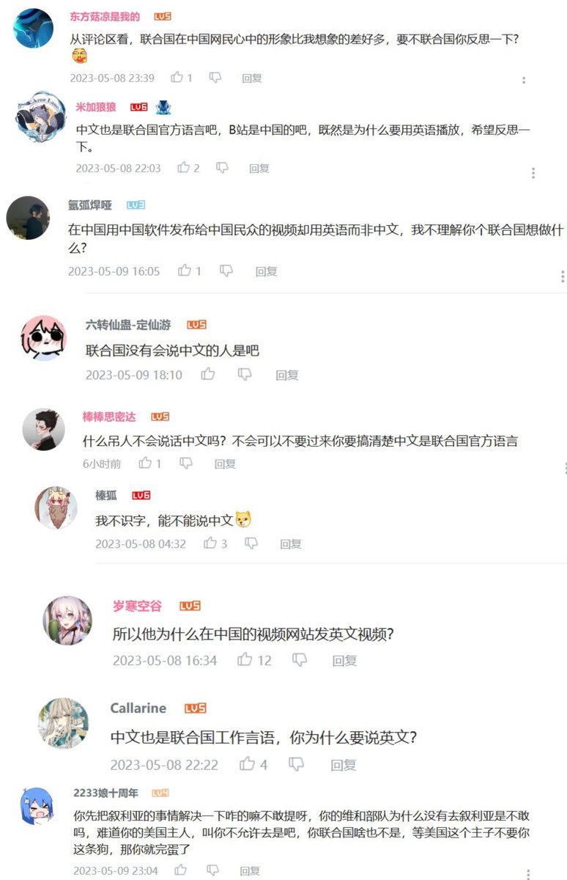Reply to 榛狐's comment
This screenshot has width=567, height=880.
pyautogui.click(x=291, y=544)
